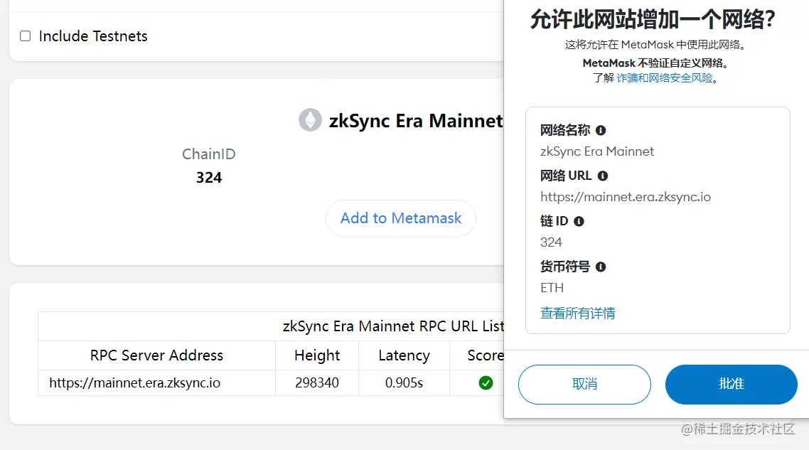Image resolution: width=809 pixels, height=450 pixels.
Task: Click the Ethereum logo beside the zkSync heading
Action: pyautogui.click(x=310, y=120)
